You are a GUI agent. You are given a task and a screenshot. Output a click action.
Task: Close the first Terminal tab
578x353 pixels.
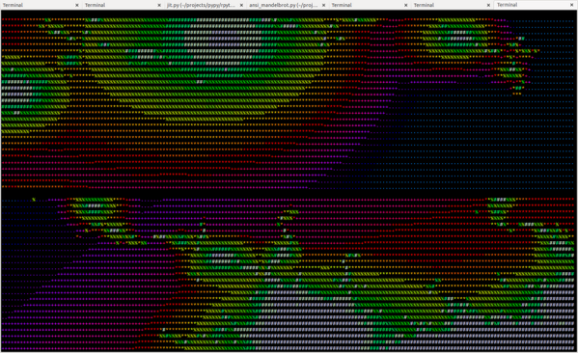pos(77,5)
